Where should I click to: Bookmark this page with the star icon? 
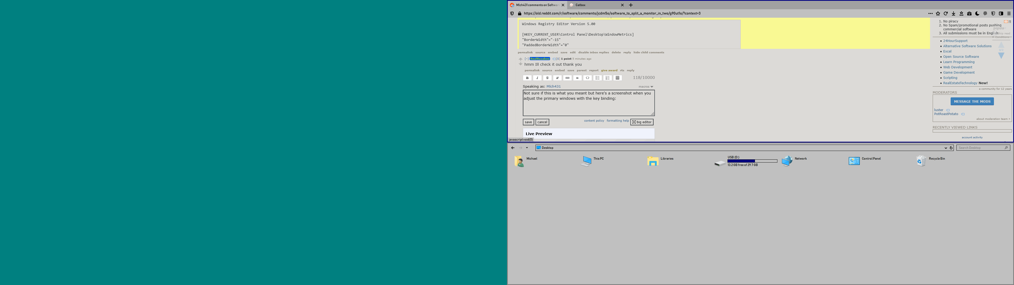click(x=938, y=13)
